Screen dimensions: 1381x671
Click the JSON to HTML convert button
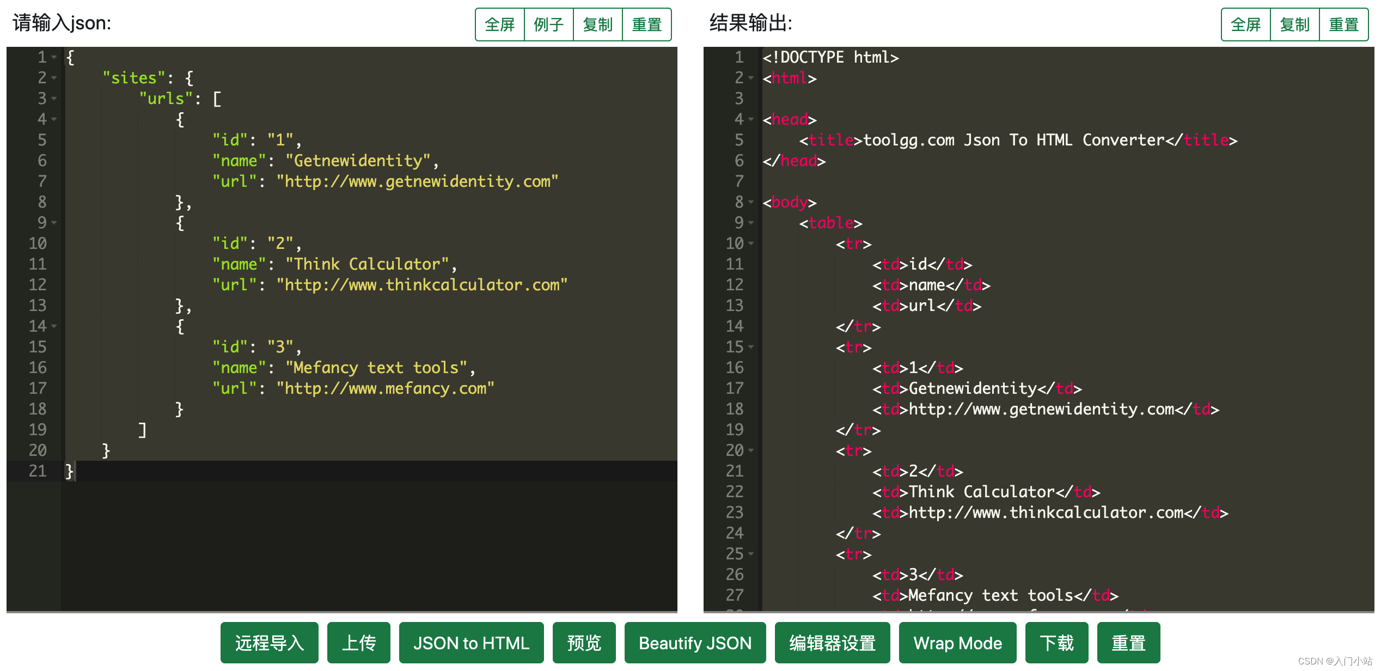tap(471, 643)
